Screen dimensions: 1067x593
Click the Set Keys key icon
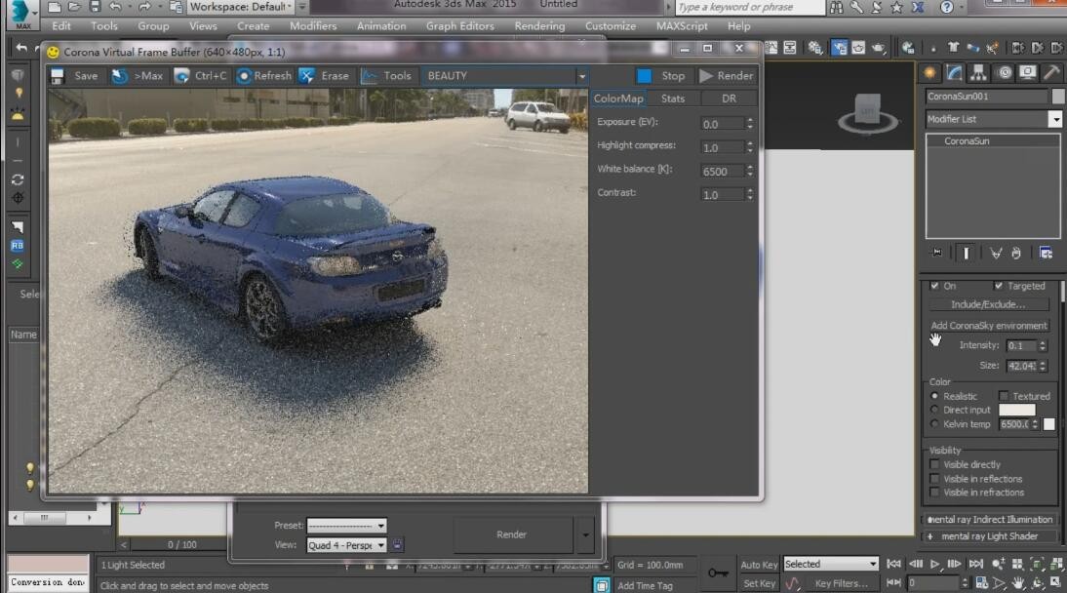pos(718,573)
